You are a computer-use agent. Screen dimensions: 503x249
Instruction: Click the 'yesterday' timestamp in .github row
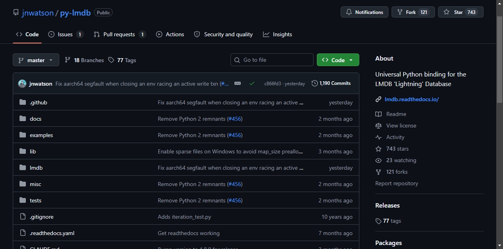341,102
